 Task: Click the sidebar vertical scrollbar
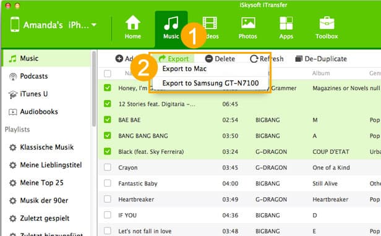[94, 88]
